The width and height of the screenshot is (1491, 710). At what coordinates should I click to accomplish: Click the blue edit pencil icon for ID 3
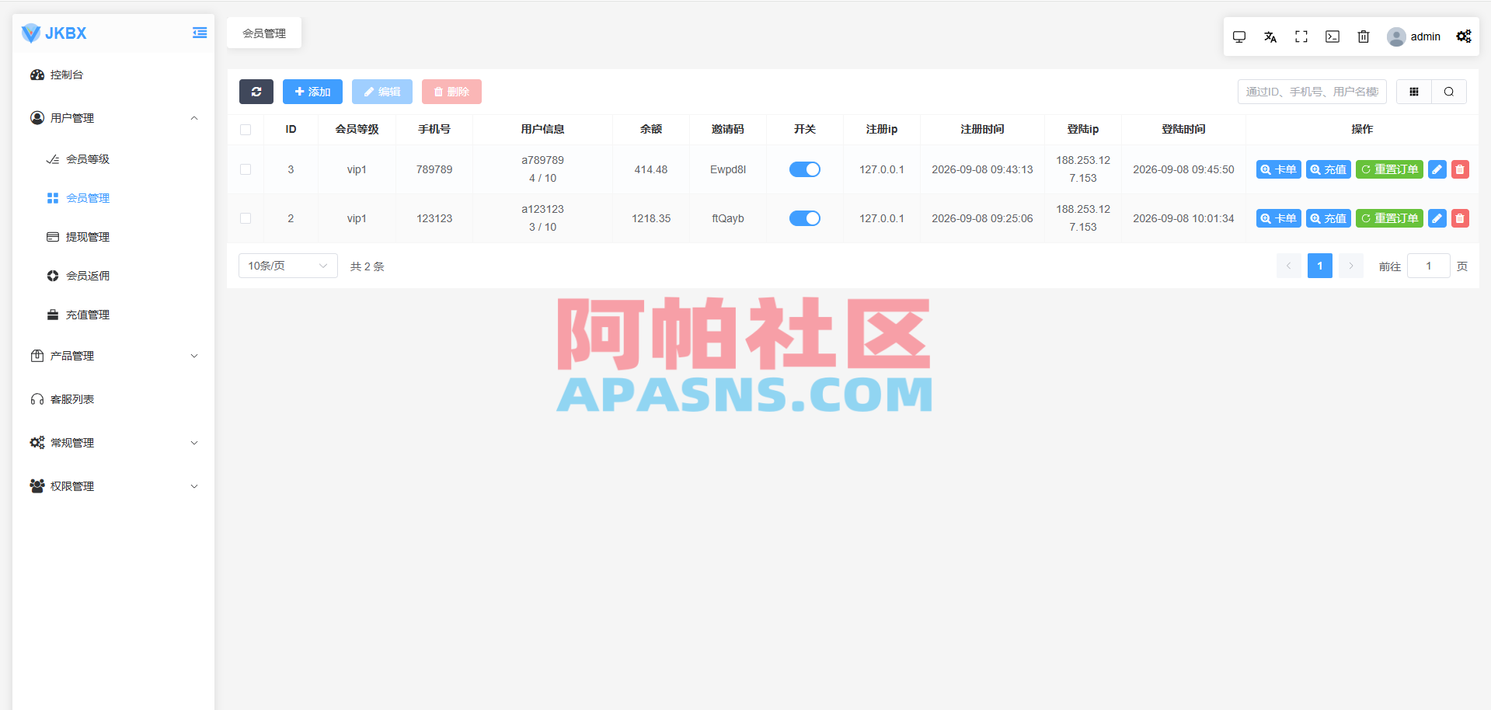click(x=1437, y=169)
